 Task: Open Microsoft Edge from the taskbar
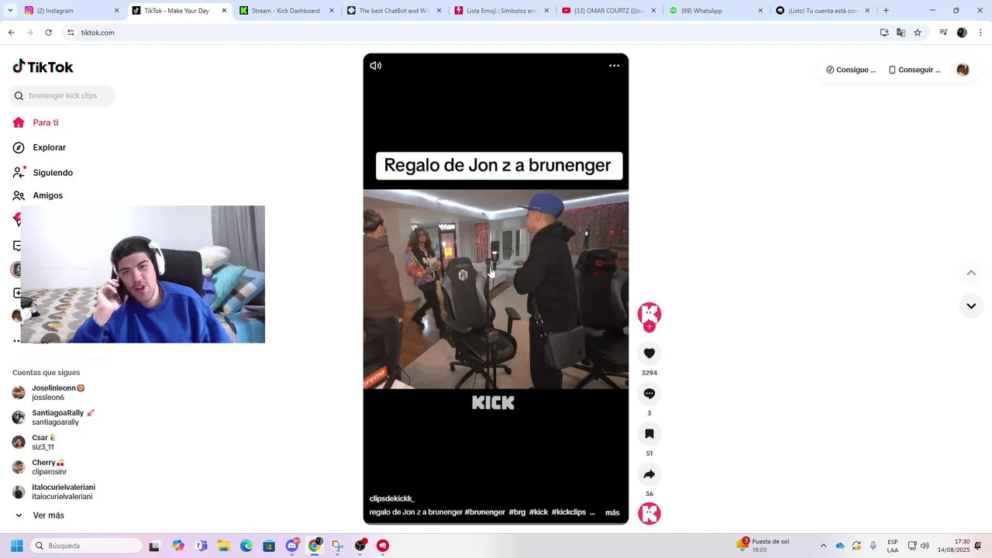(246, 546)
